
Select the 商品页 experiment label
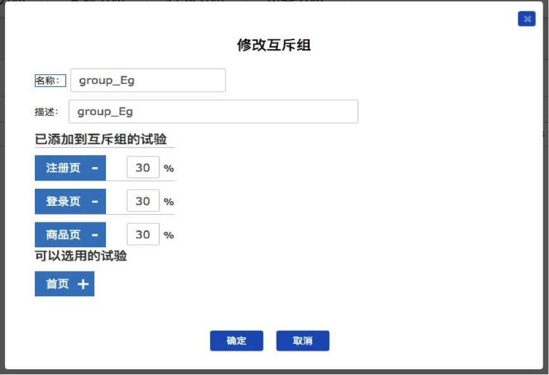coord(63,235)
